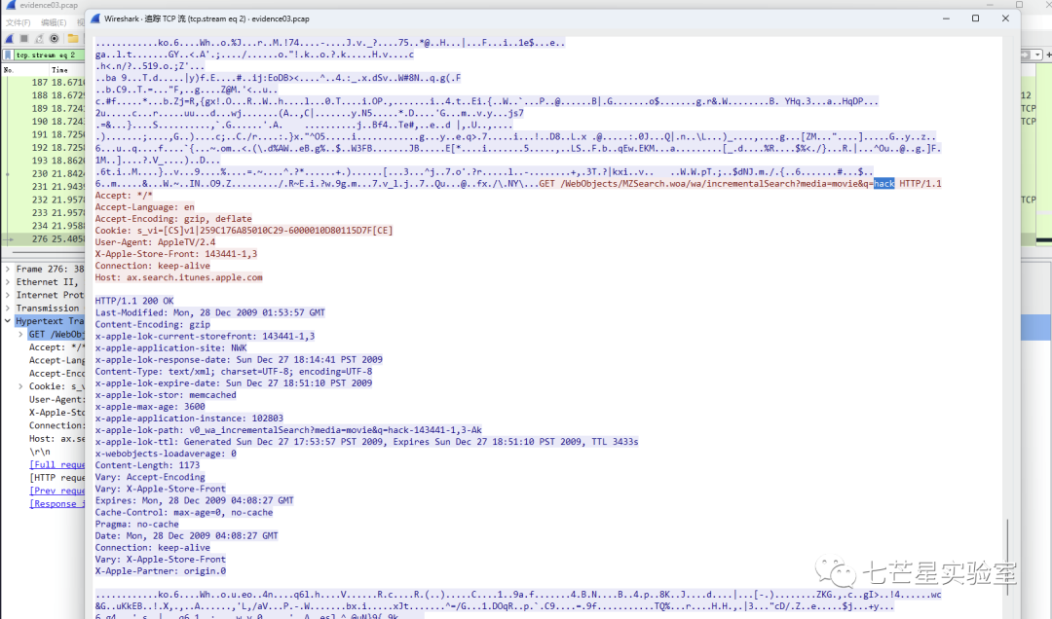Viewport: 1052px width, 619px height.
Task: Minimize the Follow TCP Stream window
Action: click(x=946, y=18)
